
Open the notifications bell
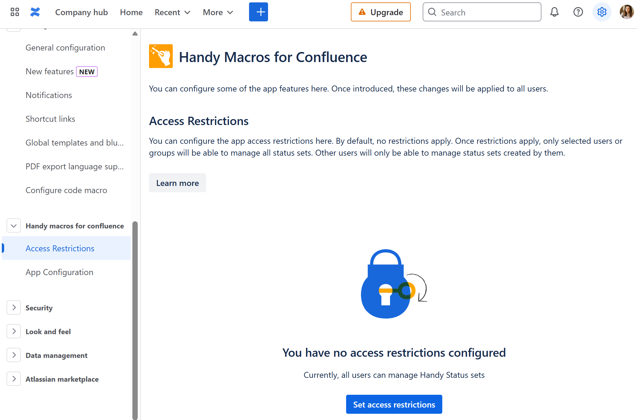coord(554,12)
